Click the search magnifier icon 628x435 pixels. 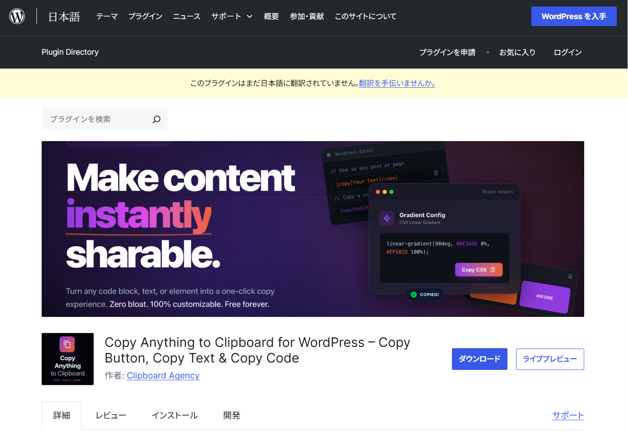(156, 119)
